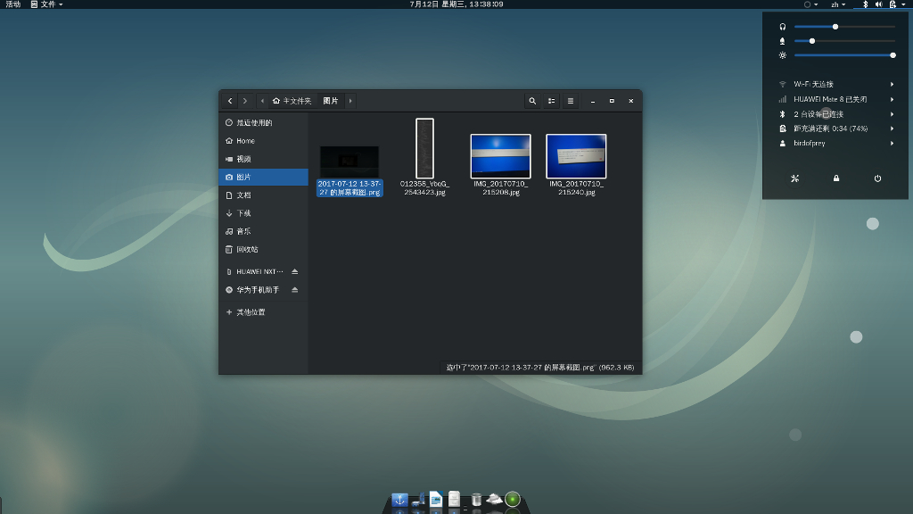913x514 pixels.
Task: Click the headphone icon in system menu
Action: pos(783,27)
